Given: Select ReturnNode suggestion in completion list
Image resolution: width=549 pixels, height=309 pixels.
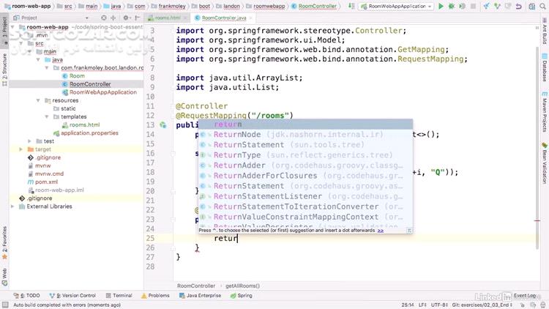Looking at the screenshot, I should pos(305,135).
